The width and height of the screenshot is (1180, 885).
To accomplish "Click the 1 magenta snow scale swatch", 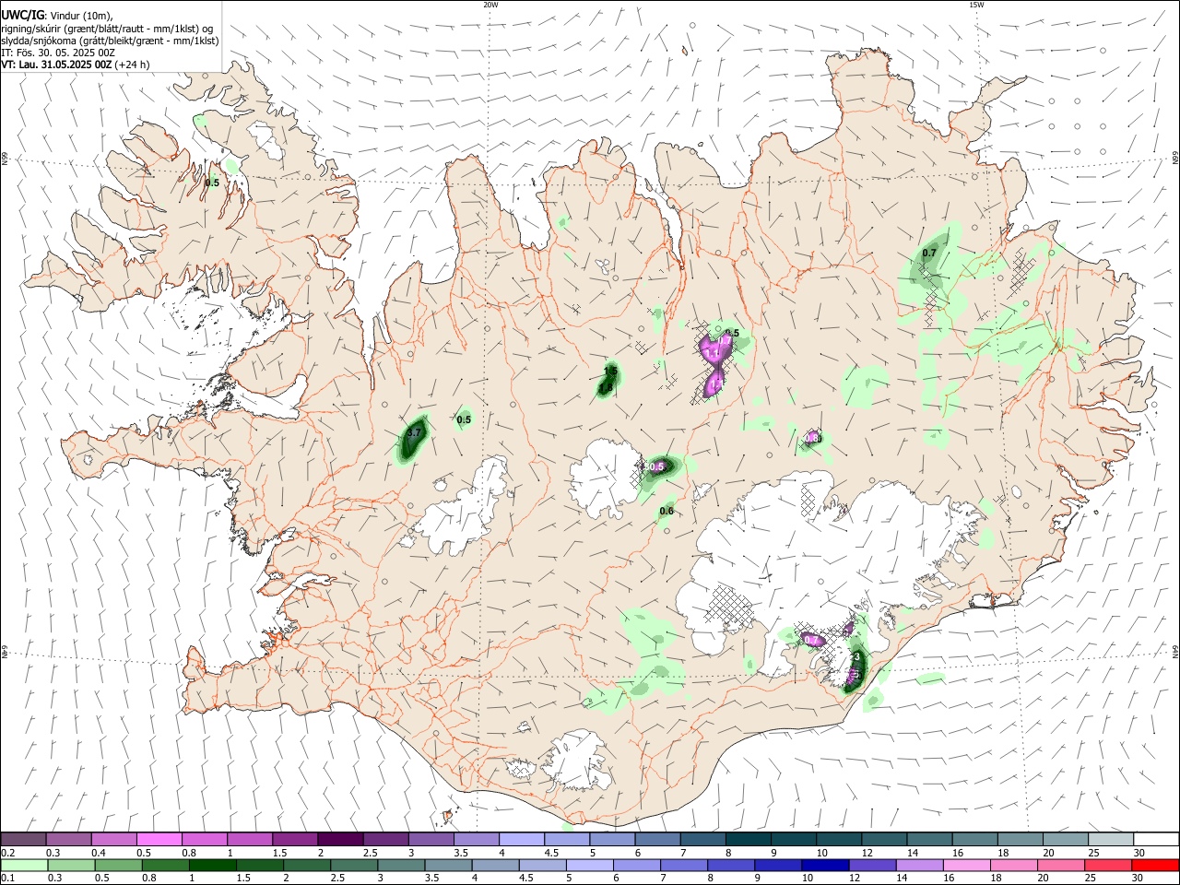I will 250,839.
